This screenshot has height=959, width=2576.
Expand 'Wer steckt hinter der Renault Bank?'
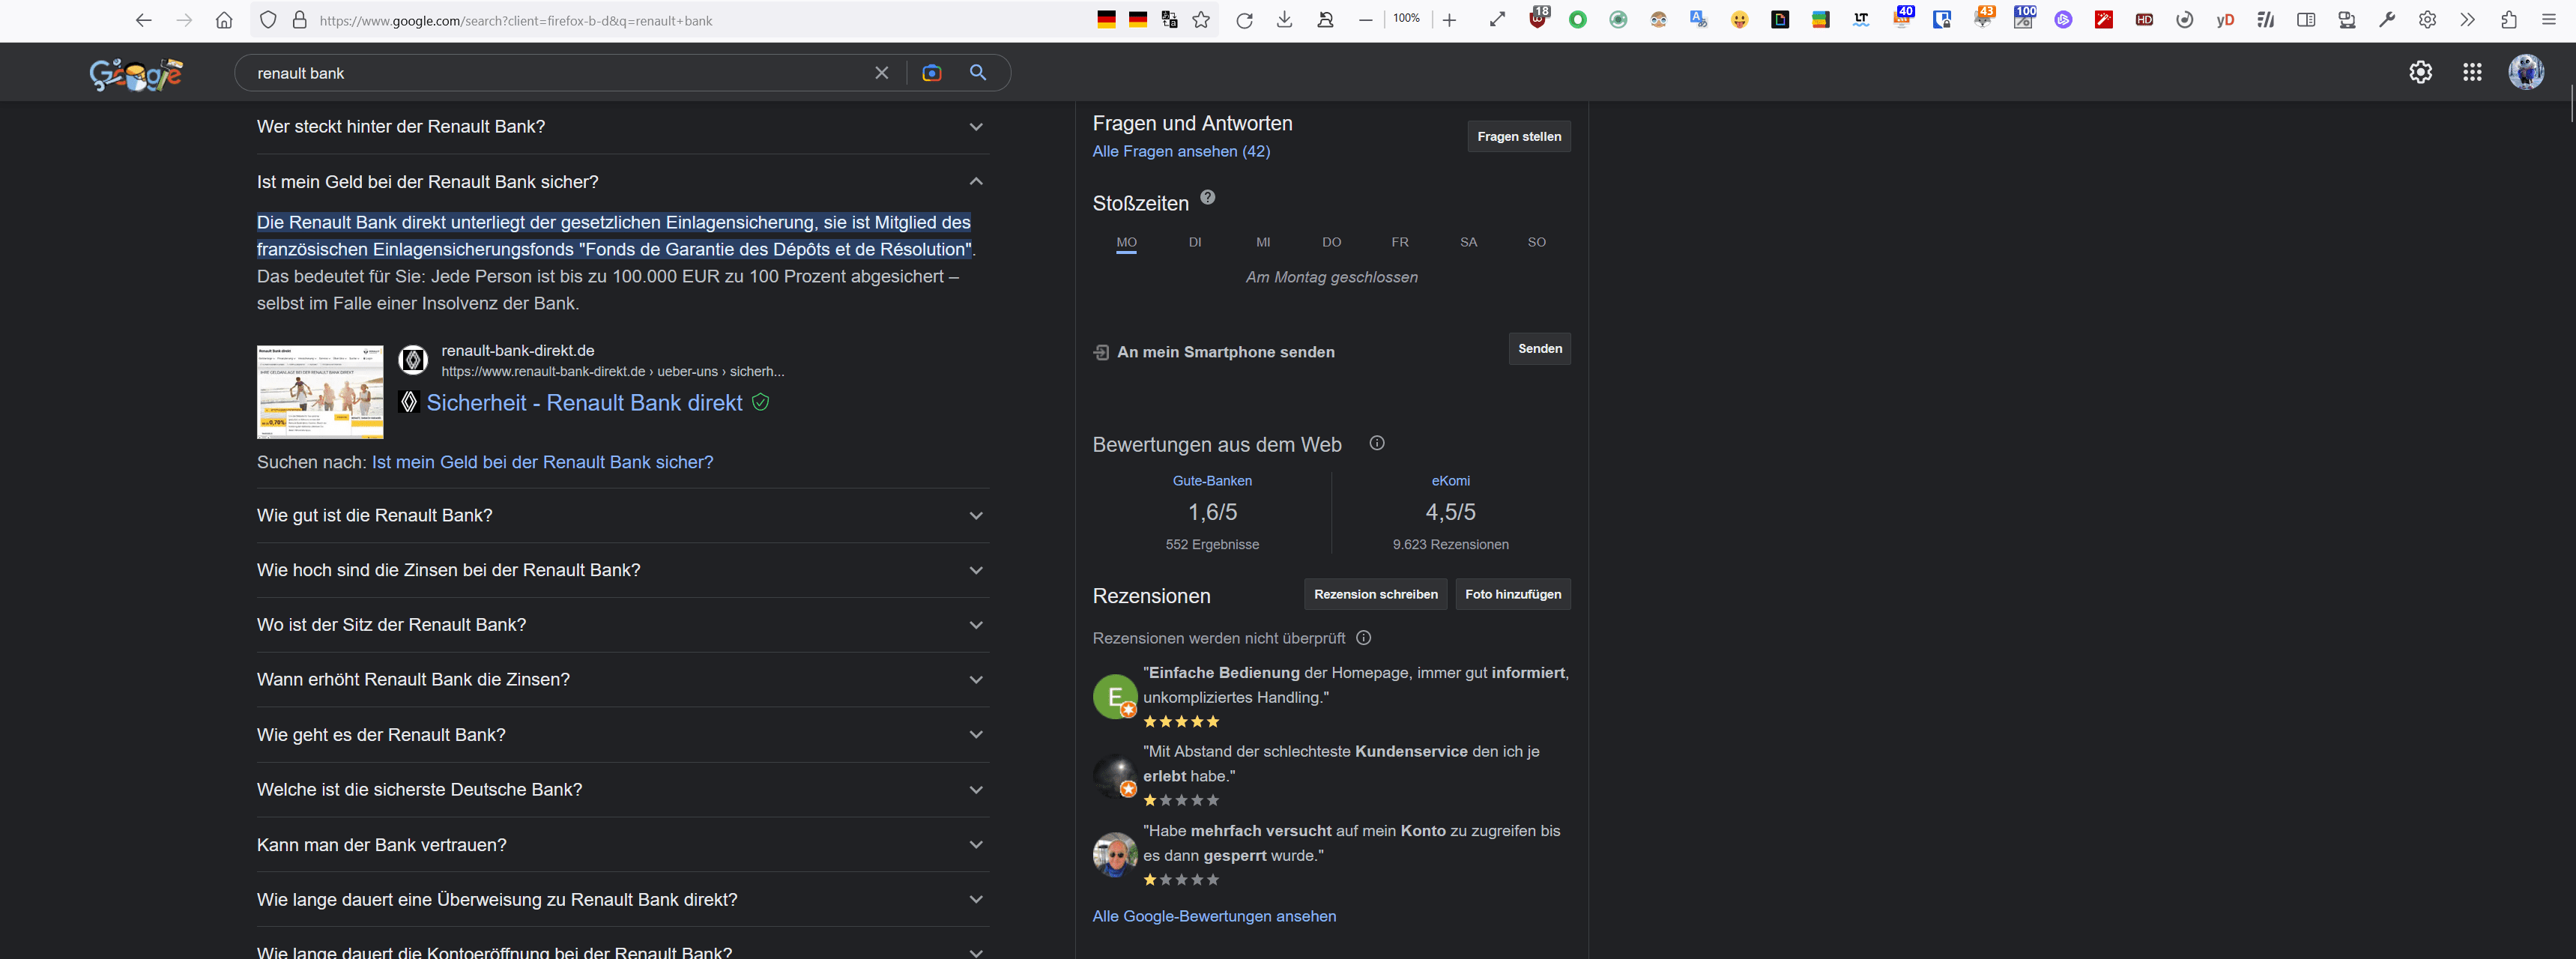[x=622, y=127]
